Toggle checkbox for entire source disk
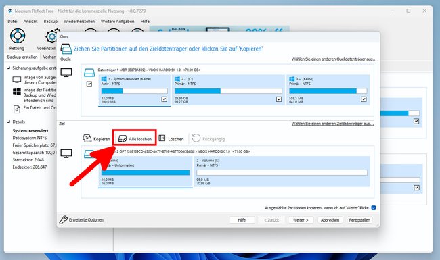Screen dimensions: 440x260 [x=89, y=84]
